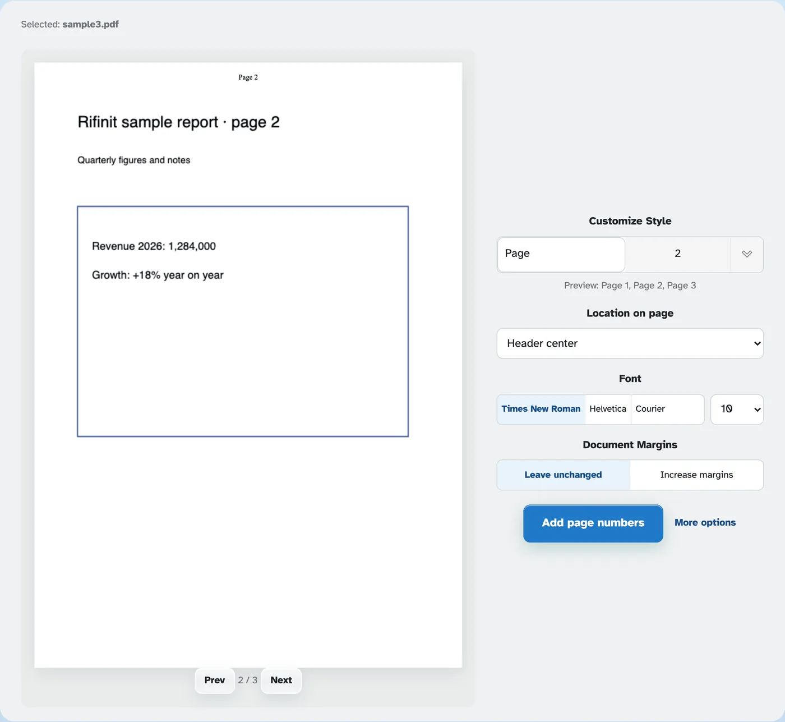Viewport: 785px width, 722px height.
Task: Click the 'Rifinit sample report · page 2' heading
Action: [178, 122]
